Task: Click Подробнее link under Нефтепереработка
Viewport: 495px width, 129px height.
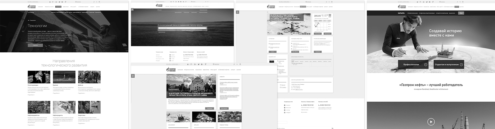Action: tap(31, 125)
